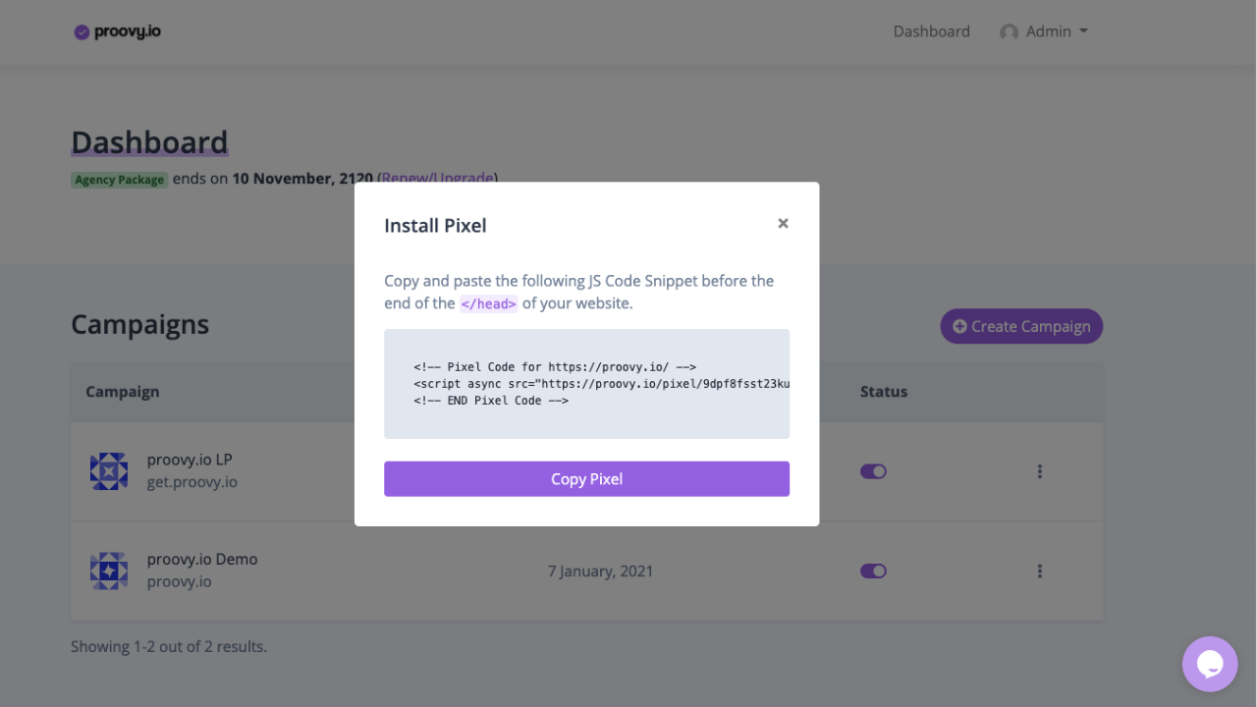This screenshot has height=707, width=1257.
Task: Close the Install Pixel dialog
Action: point(783,224)
